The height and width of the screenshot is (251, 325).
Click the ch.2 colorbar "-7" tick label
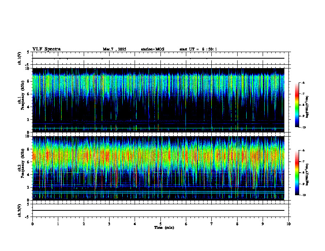pyautogui.click(x=303, y=162)
